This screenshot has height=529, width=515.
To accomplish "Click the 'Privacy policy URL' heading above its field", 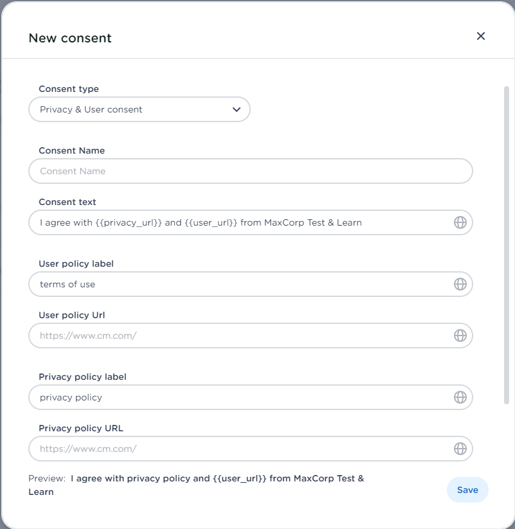I will click(x=81, y=428).
